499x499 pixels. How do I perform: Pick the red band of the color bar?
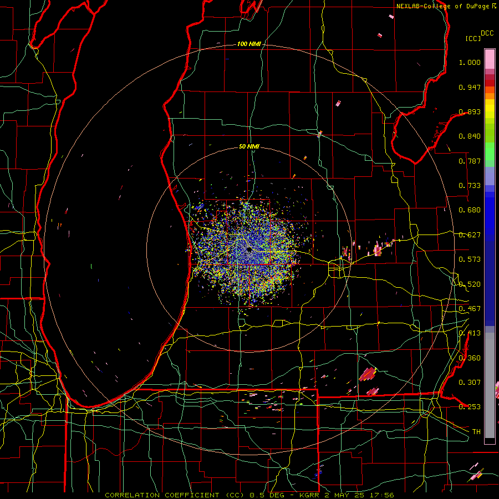[490, 83]
